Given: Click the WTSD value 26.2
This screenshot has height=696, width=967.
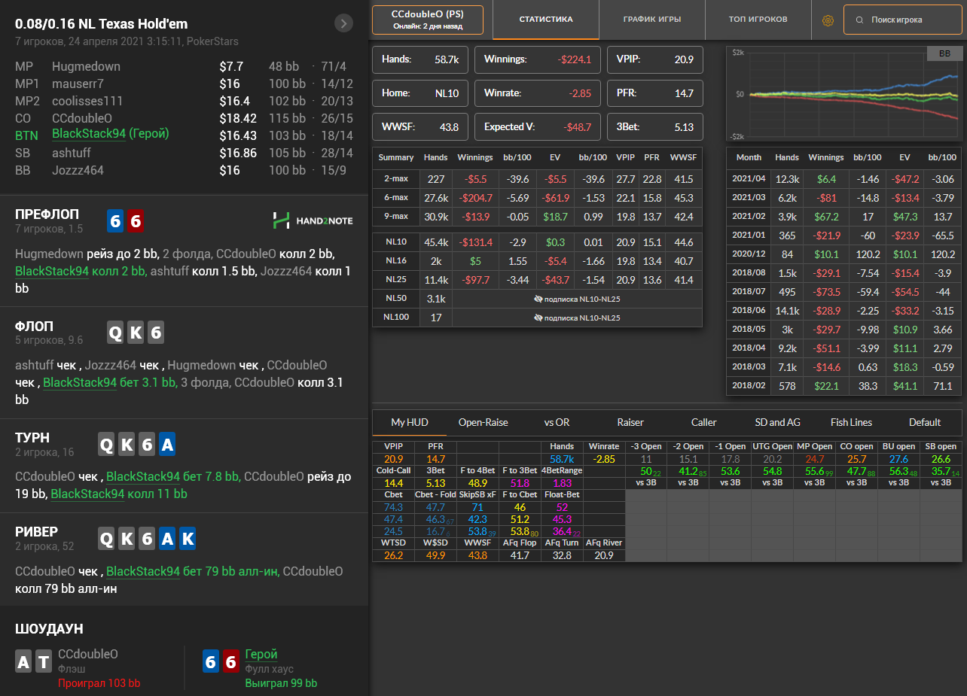Looking at the screenshot, I should pyautogui.click(x=393, y=556).
